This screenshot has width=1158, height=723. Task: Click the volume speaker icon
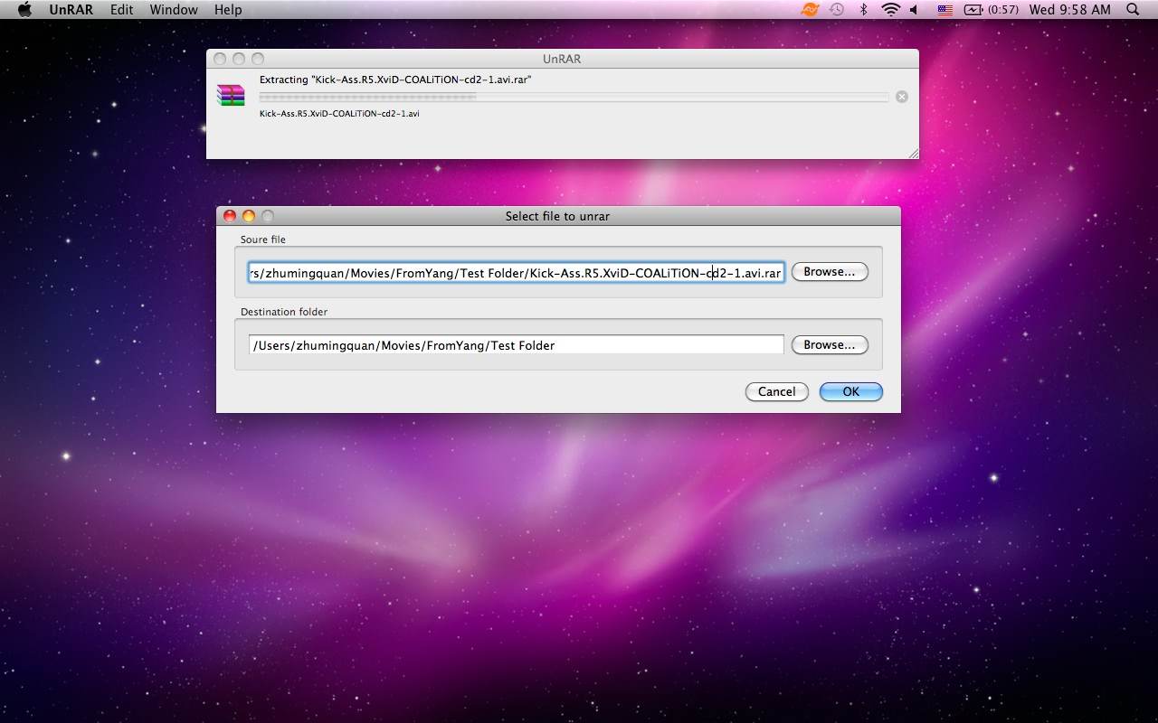point(914,10)
